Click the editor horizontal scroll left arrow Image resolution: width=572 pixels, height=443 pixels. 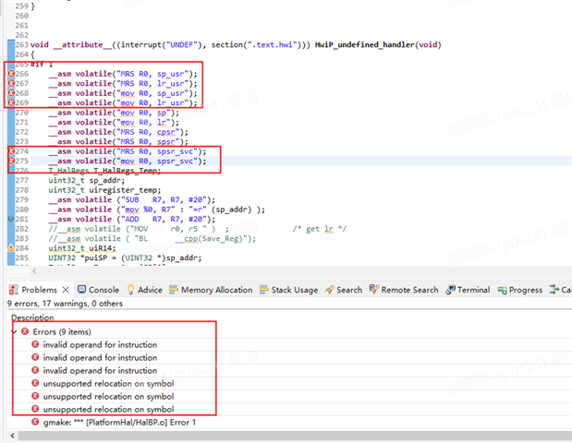(x=34, y=270)
